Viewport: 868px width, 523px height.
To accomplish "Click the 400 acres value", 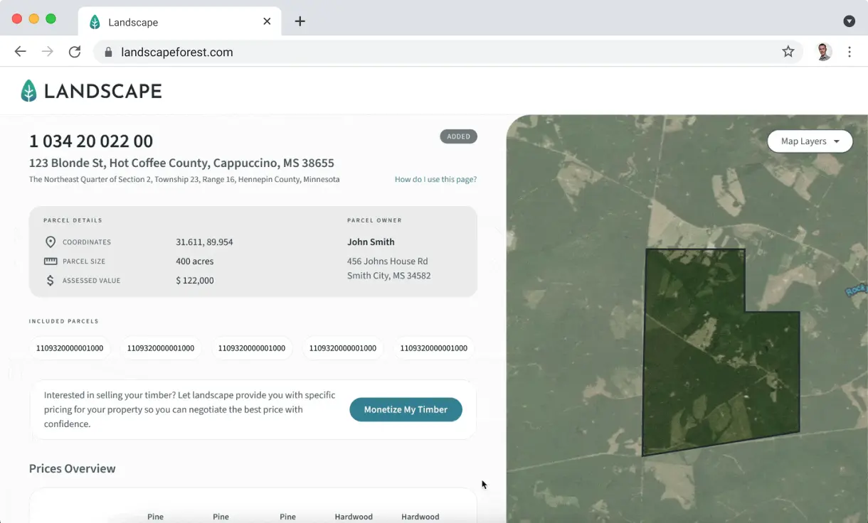I will pos(195,261).
